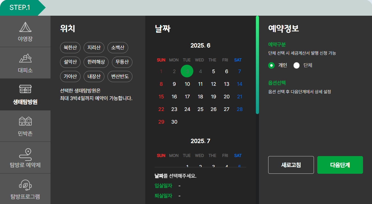Open the 탐방로 예약제 trail reservation section

click(x=25, y=157)
